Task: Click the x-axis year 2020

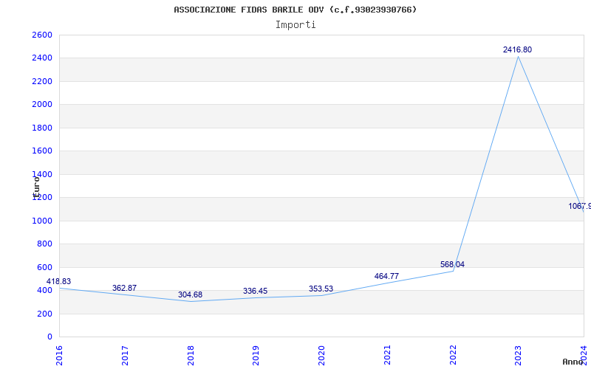Action: [321, 355]
